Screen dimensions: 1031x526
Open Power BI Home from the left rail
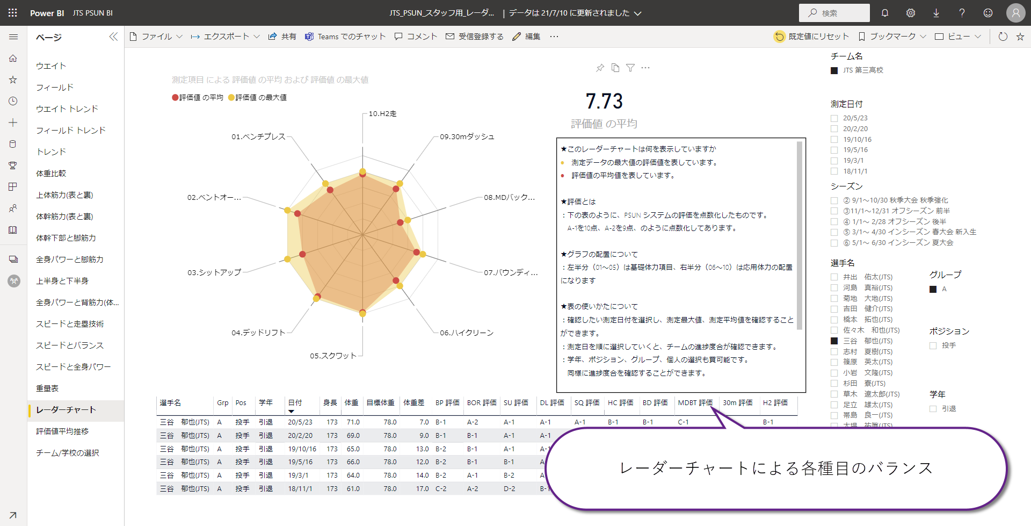[x=13, y=58]
